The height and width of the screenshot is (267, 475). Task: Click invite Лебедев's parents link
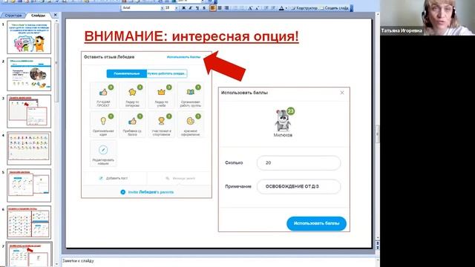(147, 192)
